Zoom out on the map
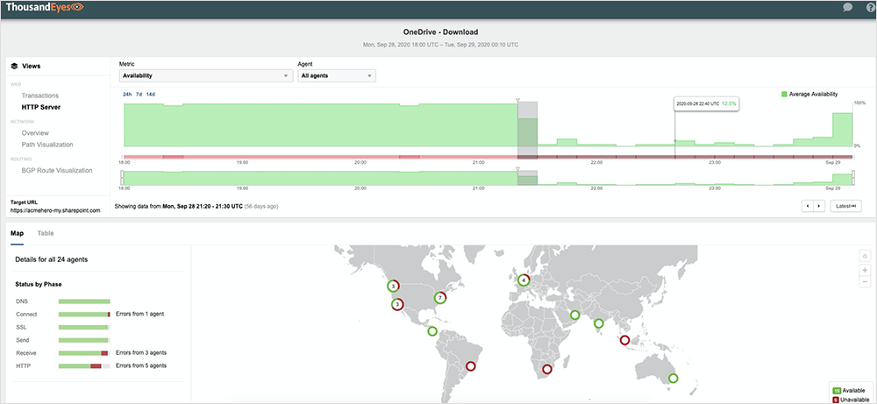The height and width of the screenshot is (404, 877). [x=864, y=281]
